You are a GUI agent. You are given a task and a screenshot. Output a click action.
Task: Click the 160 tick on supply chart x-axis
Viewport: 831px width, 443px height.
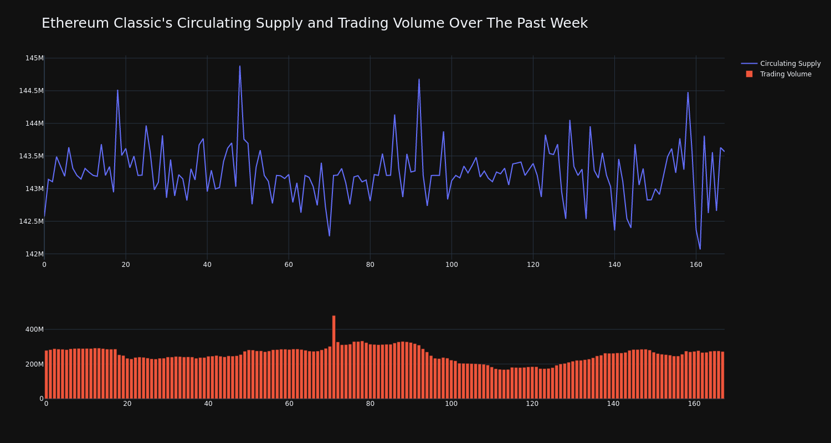coord(696,265)
